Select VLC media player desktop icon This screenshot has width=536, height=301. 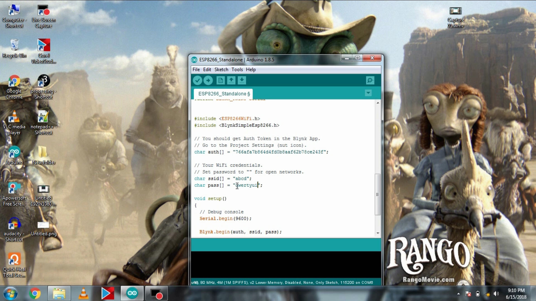14,123
